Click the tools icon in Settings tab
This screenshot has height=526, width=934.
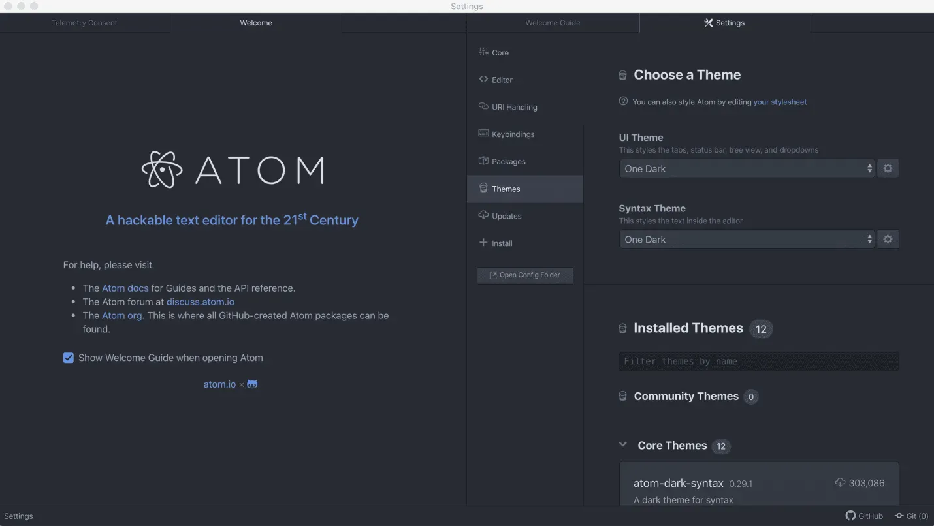708,23
